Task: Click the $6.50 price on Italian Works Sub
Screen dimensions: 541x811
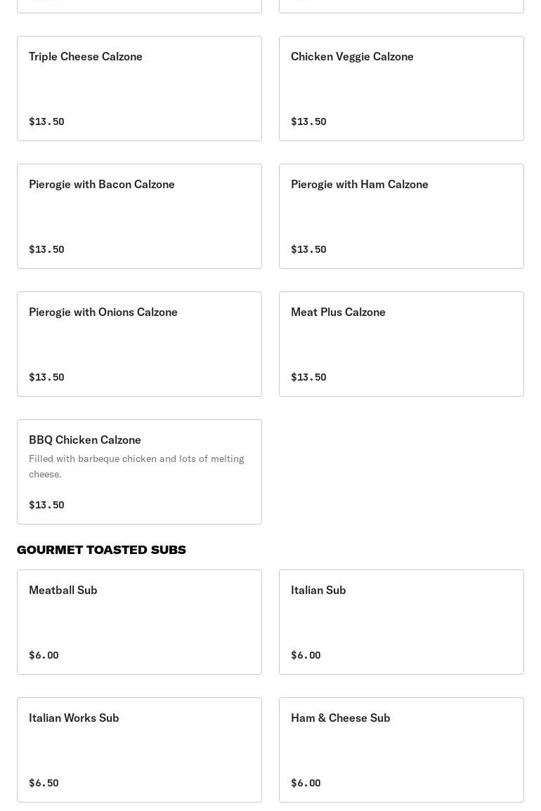Action: pos(44,782)
